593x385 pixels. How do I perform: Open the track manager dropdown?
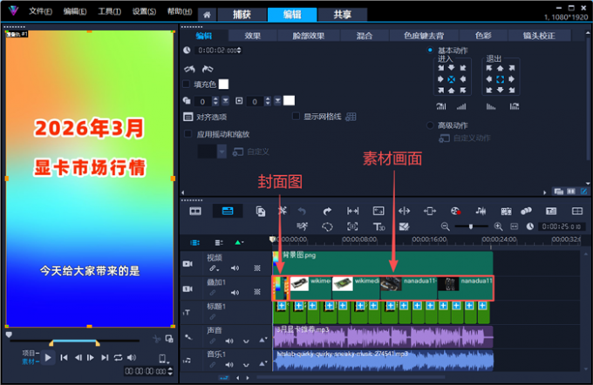[x=219, y=242]
